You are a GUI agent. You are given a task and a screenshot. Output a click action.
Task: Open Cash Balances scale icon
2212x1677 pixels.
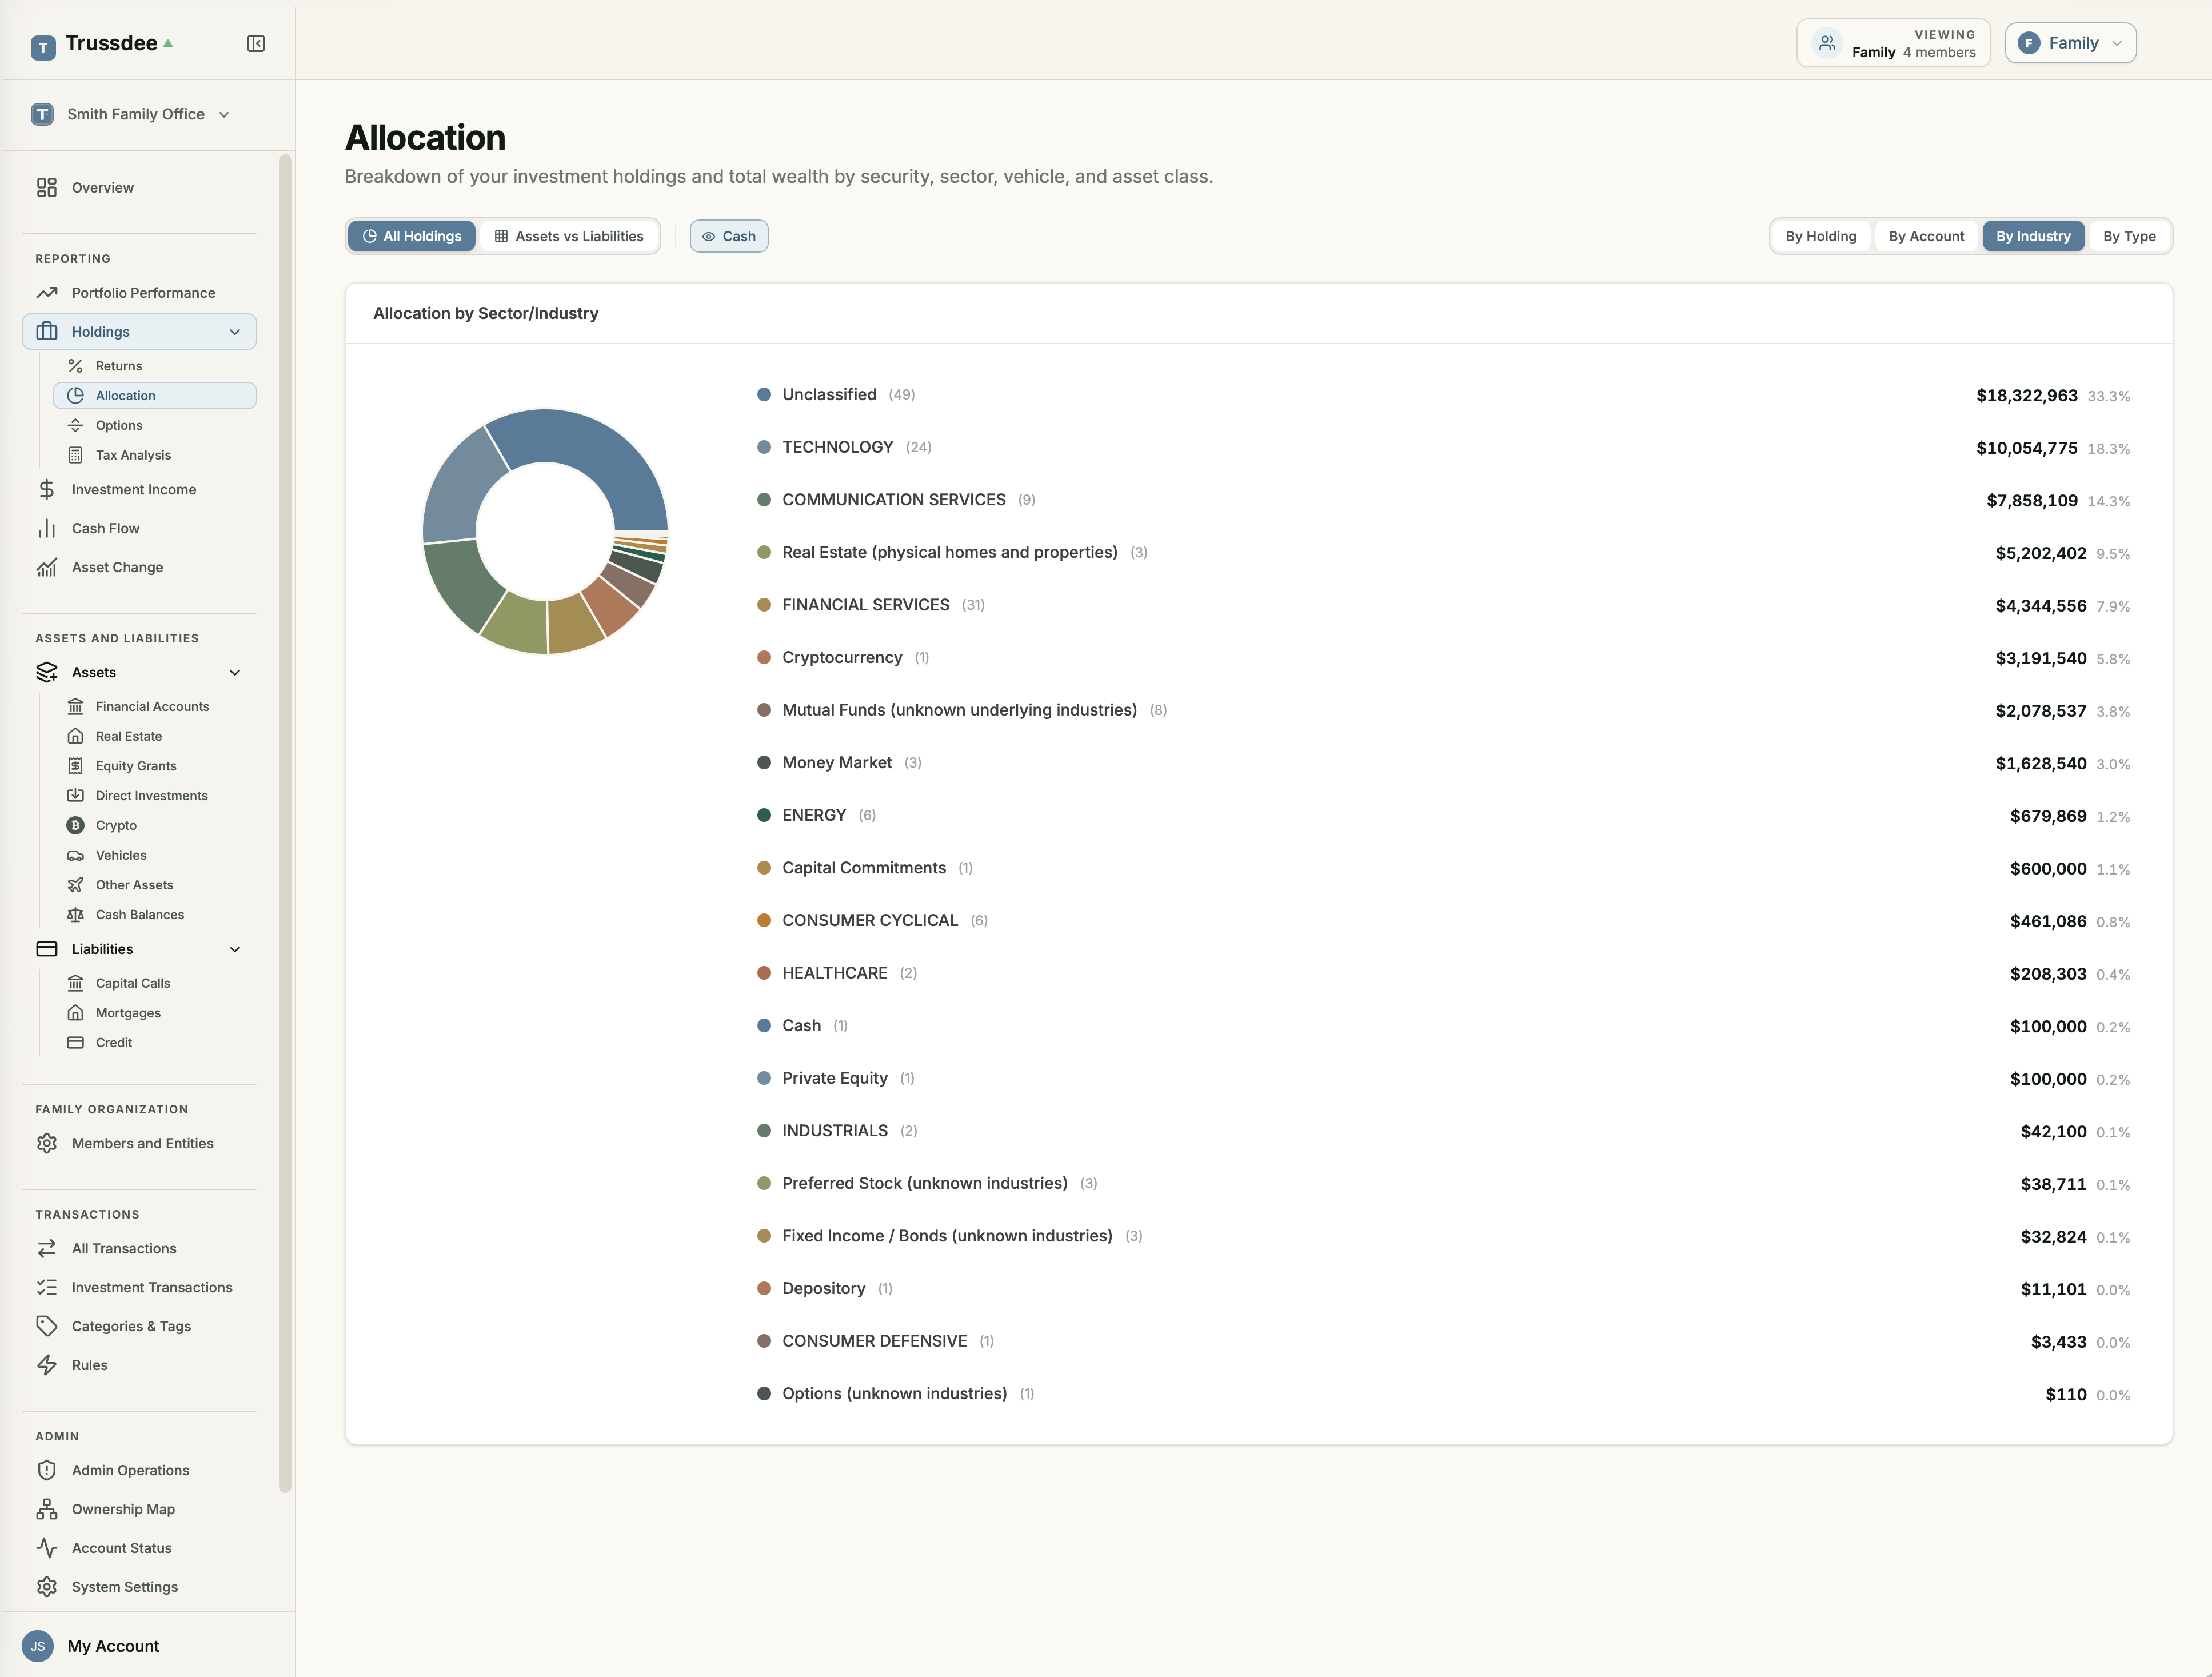tap(75, 915)
